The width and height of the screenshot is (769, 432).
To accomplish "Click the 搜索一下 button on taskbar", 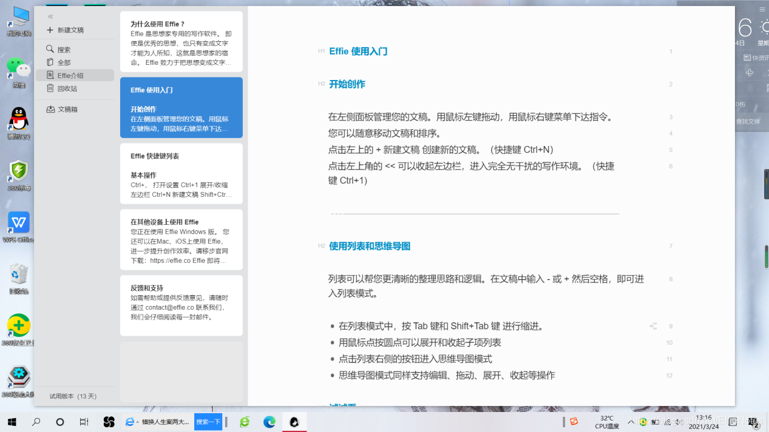I will click(x=208, y=422).
